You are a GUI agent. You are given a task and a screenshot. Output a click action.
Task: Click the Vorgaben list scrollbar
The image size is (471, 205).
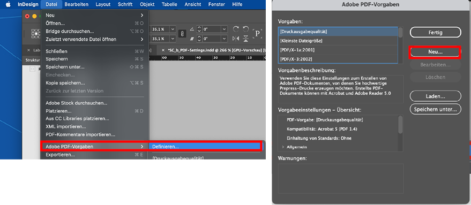pyautogui.click(x=400, y=45)
